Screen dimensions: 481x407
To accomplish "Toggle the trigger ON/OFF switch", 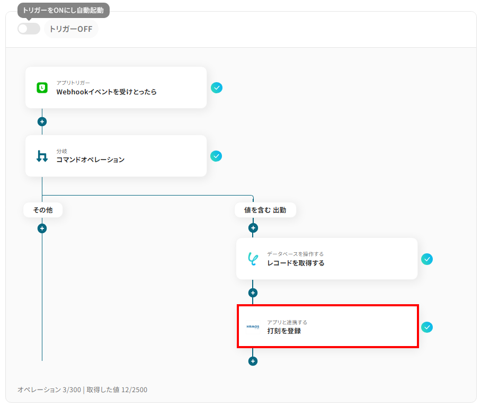I will 29,29.
